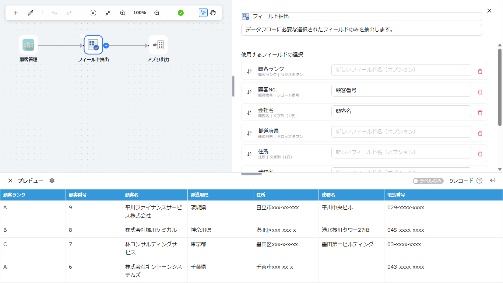Click the blue plus connector after フィールド抽出
503x283 pixels.
106,46
